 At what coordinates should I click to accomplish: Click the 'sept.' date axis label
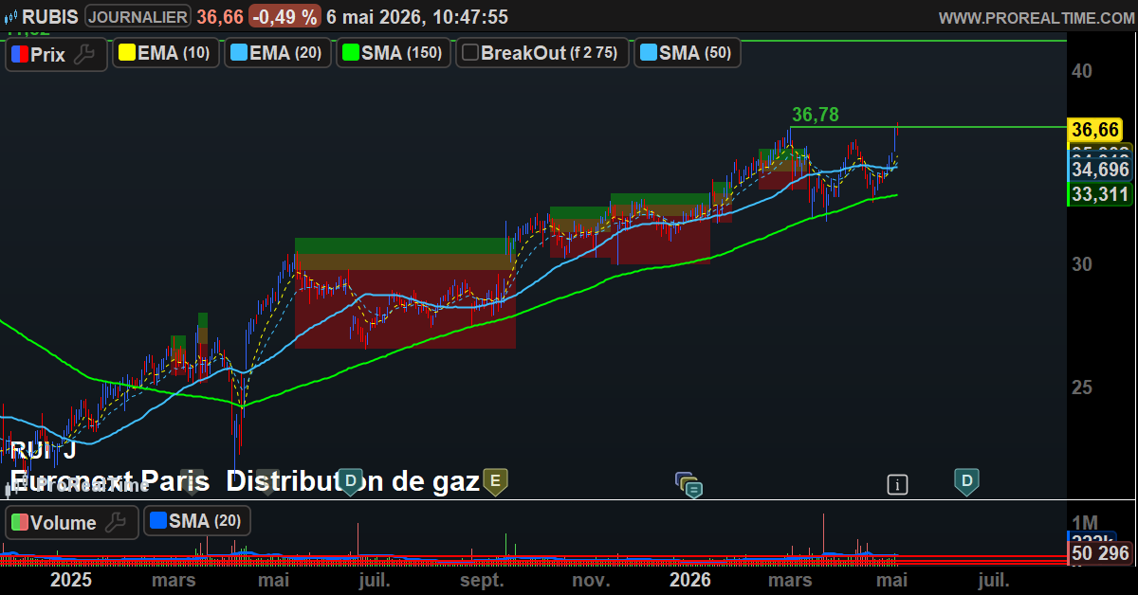click(482, 580)
